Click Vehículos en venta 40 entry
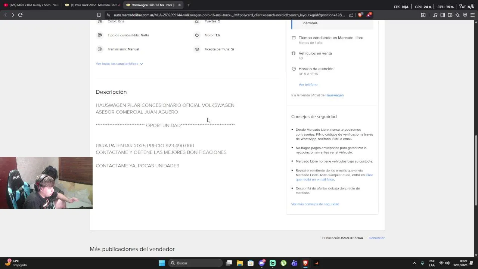The height and width of the screenshot is (269, 478). coord(311,55)
